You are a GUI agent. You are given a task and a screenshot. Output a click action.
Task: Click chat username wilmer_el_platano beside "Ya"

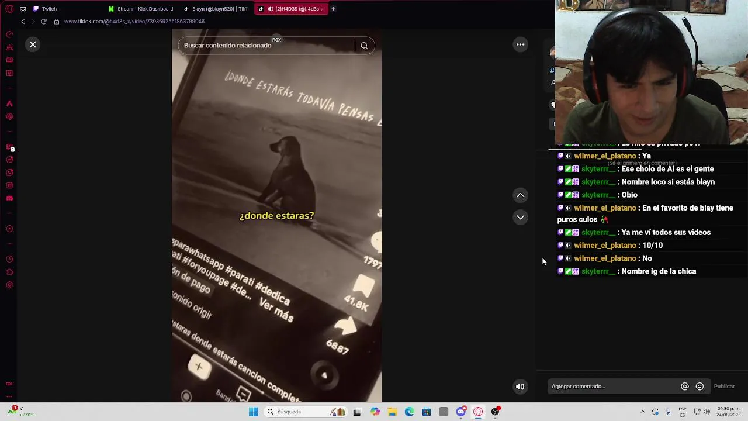pyautogui.click(x=605, y=156)
